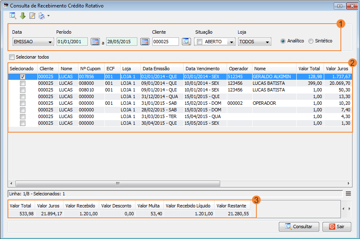360x239 pixels.
Task: Click status text Linha: 1/8 - Selecionados: 1
Action: (x=37, y=194)
